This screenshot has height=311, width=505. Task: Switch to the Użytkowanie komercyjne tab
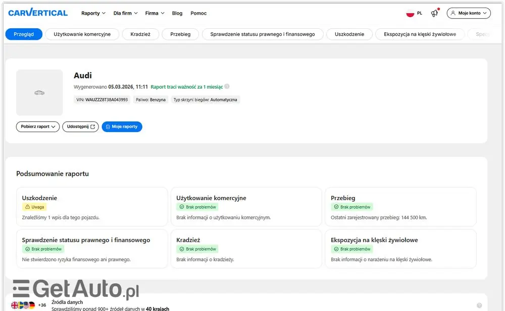point(82,34)
